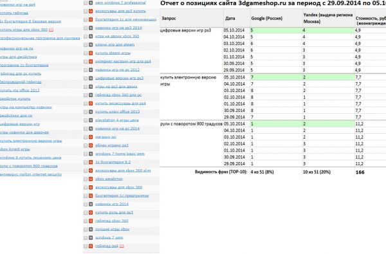Click the N badge beside игры на ps3 для двоих
Screen dimensions: 386x254
91,87
